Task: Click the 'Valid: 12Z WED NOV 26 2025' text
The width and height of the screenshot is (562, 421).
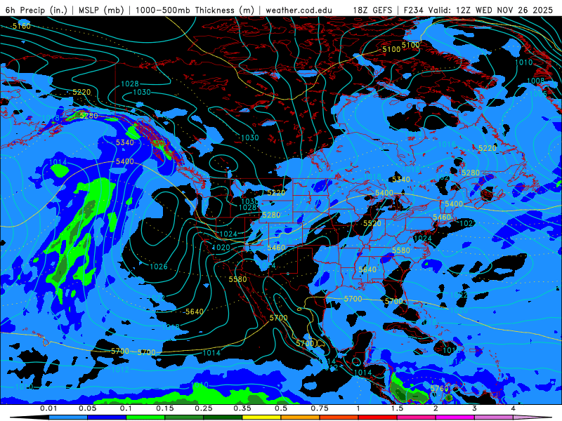Action: [491, 10]
